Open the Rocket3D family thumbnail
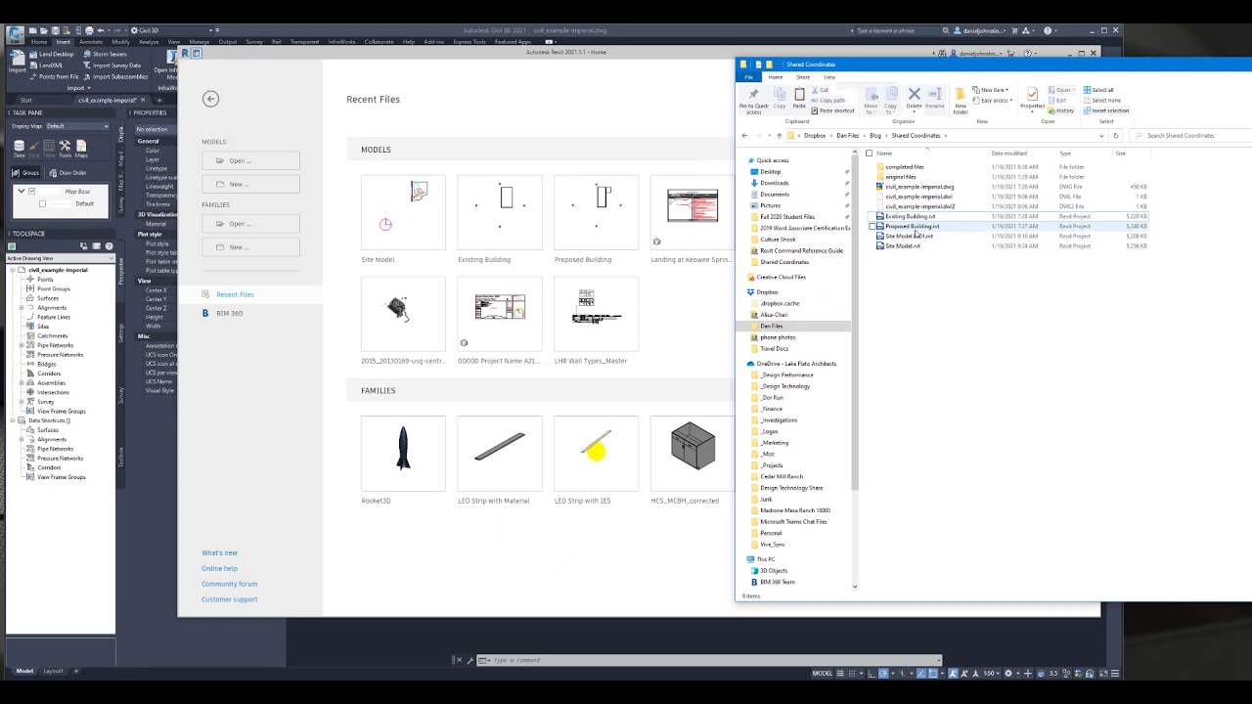 click(403, 454)
